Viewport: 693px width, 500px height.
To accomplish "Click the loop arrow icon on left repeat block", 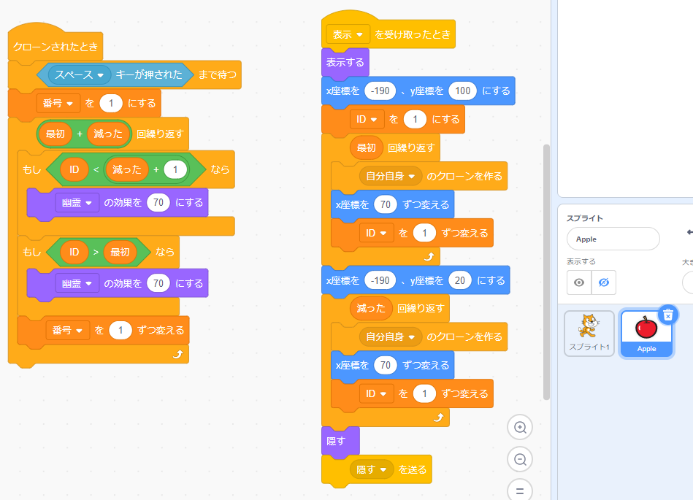I will [x=176, y=354].
